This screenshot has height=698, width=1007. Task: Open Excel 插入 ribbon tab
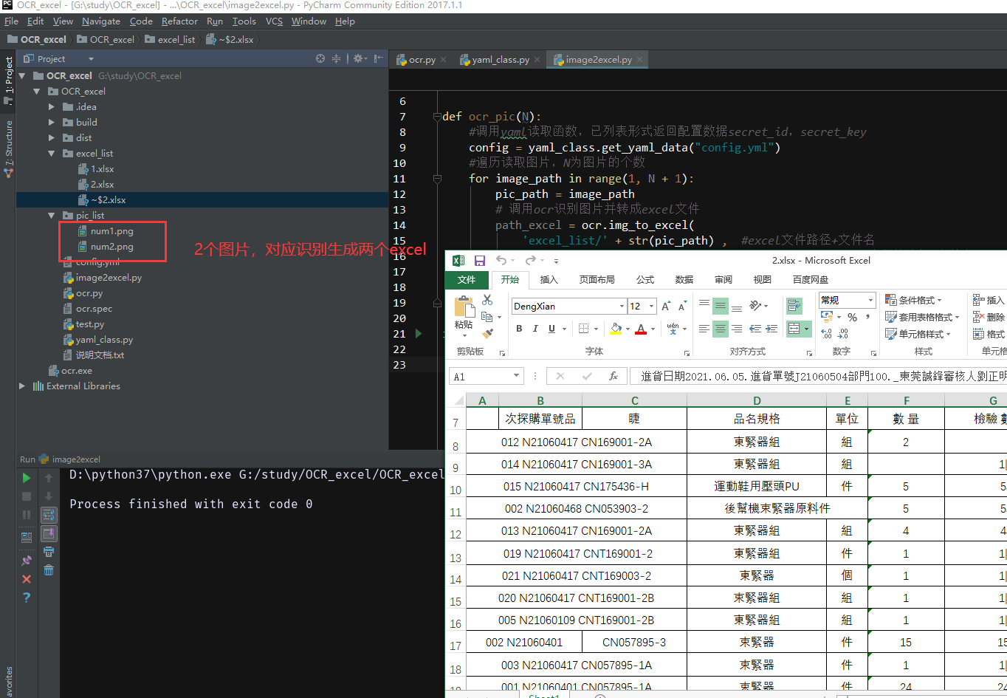coord(549,280)
